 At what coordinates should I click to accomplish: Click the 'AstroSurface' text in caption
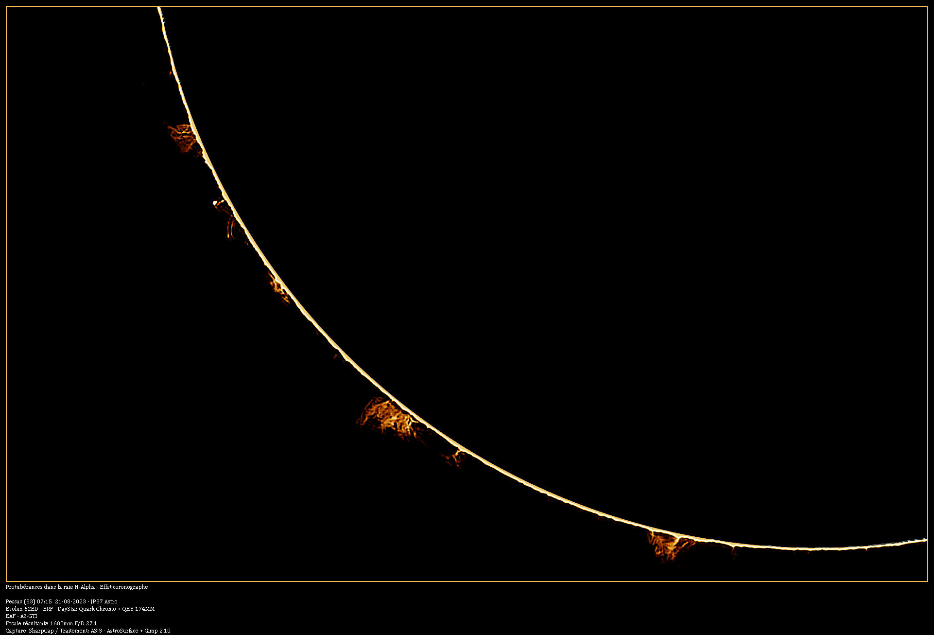click(x=122, y=631)
